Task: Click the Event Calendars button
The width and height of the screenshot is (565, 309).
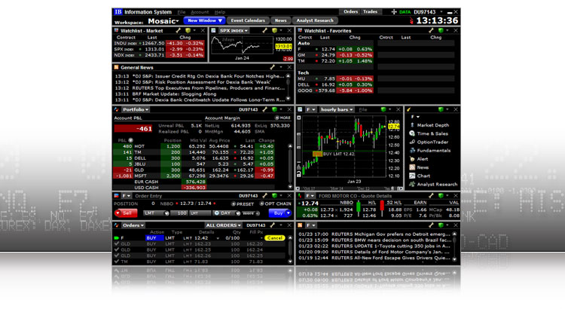Action: coord(248,20)
